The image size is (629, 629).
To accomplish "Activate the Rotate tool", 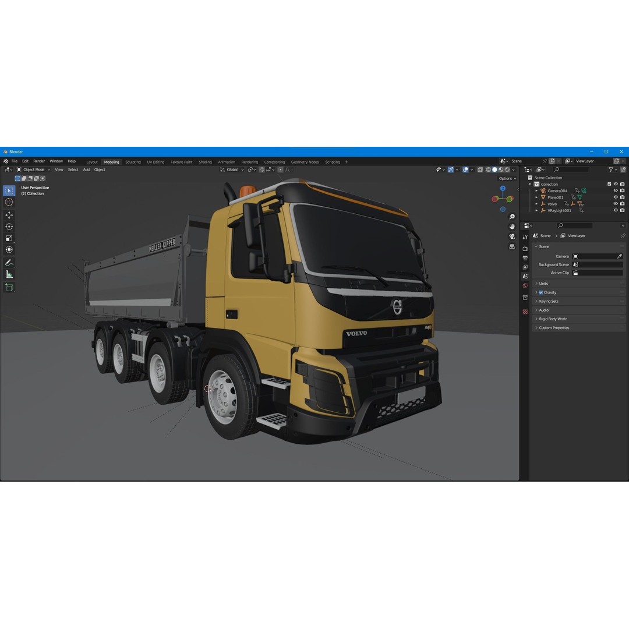I will pyautogui.click(x=9, y=227).
